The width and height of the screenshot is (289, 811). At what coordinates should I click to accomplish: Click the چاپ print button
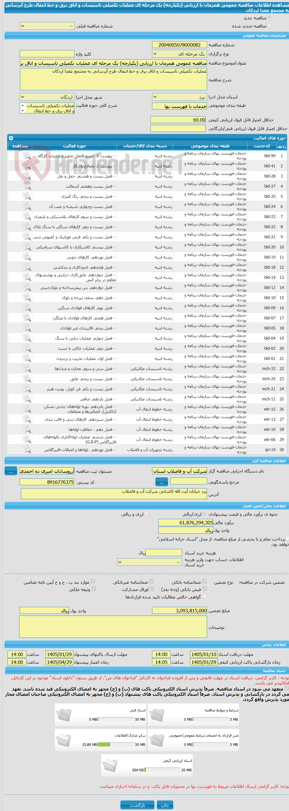click(x=165, y=805)
